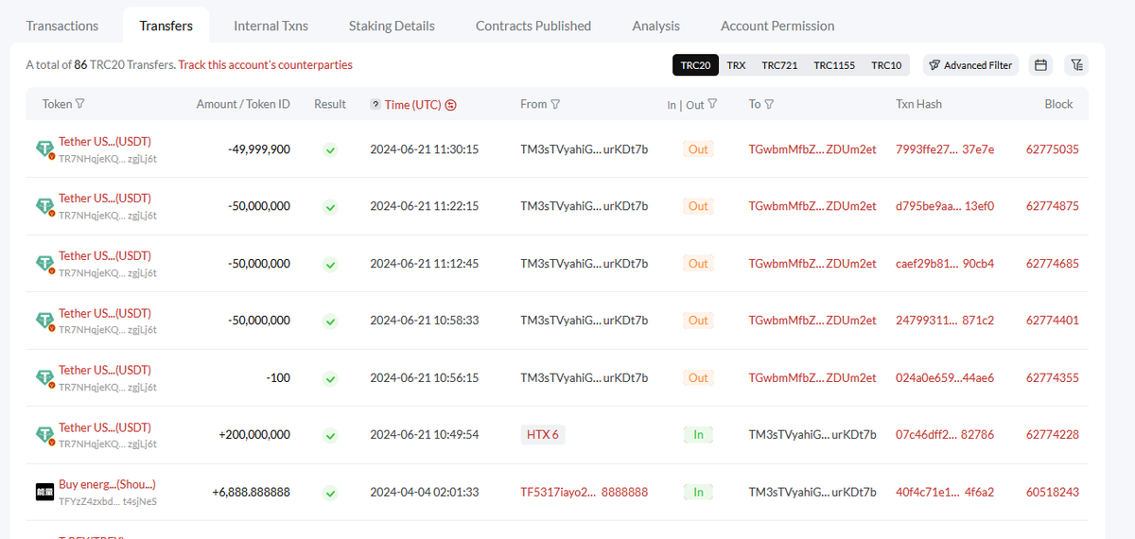This screenshot has width=1135, height=539.
Task: Click the timestamp 2024-06-21 10:49:54
Action: click(x=424, y=435)
